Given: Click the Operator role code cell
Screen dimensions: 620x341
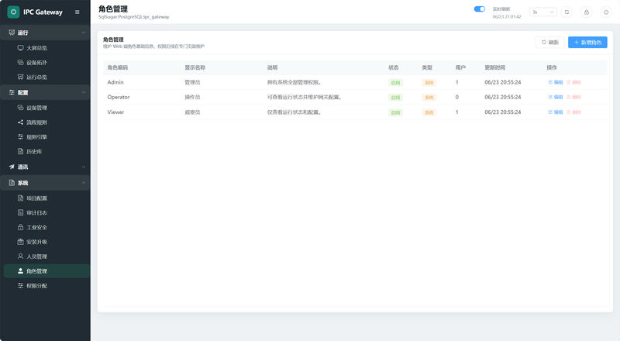Looking at the screenshot, I should click(119, 98).
